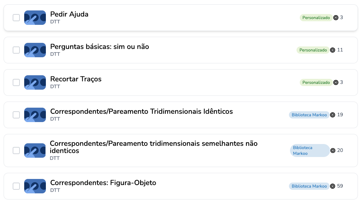This screenshot has width=359, height=202.
Task: Click the target icon showing 11 goals
Action: 333,50
